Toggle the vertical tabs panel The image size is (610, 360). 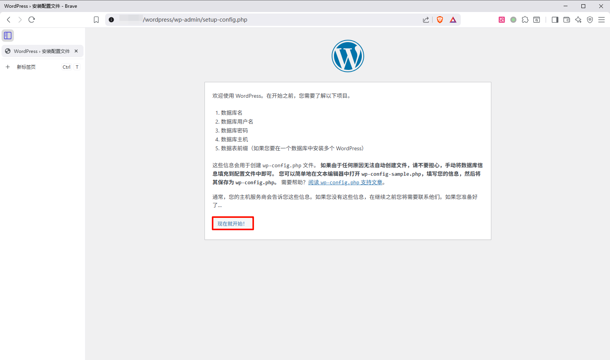(x=8, y=36)
